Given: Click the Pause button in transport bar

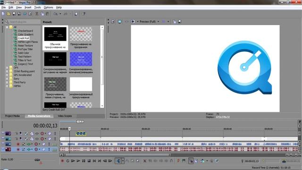Looking at the screenshot, I should click(x=84, y=161).
